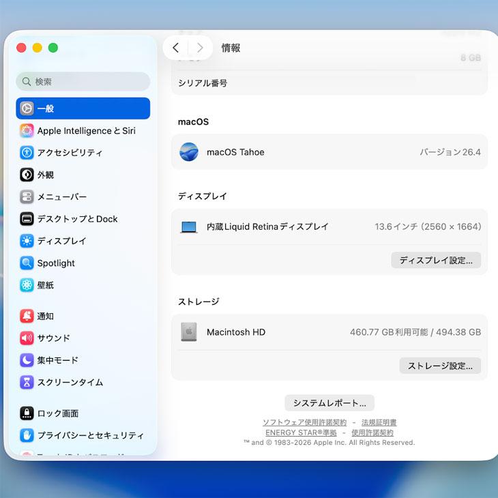This screenshot has width=498, height=498.
Task: Click the Macintosh HD drive icon
Action: tap(189, 332)
